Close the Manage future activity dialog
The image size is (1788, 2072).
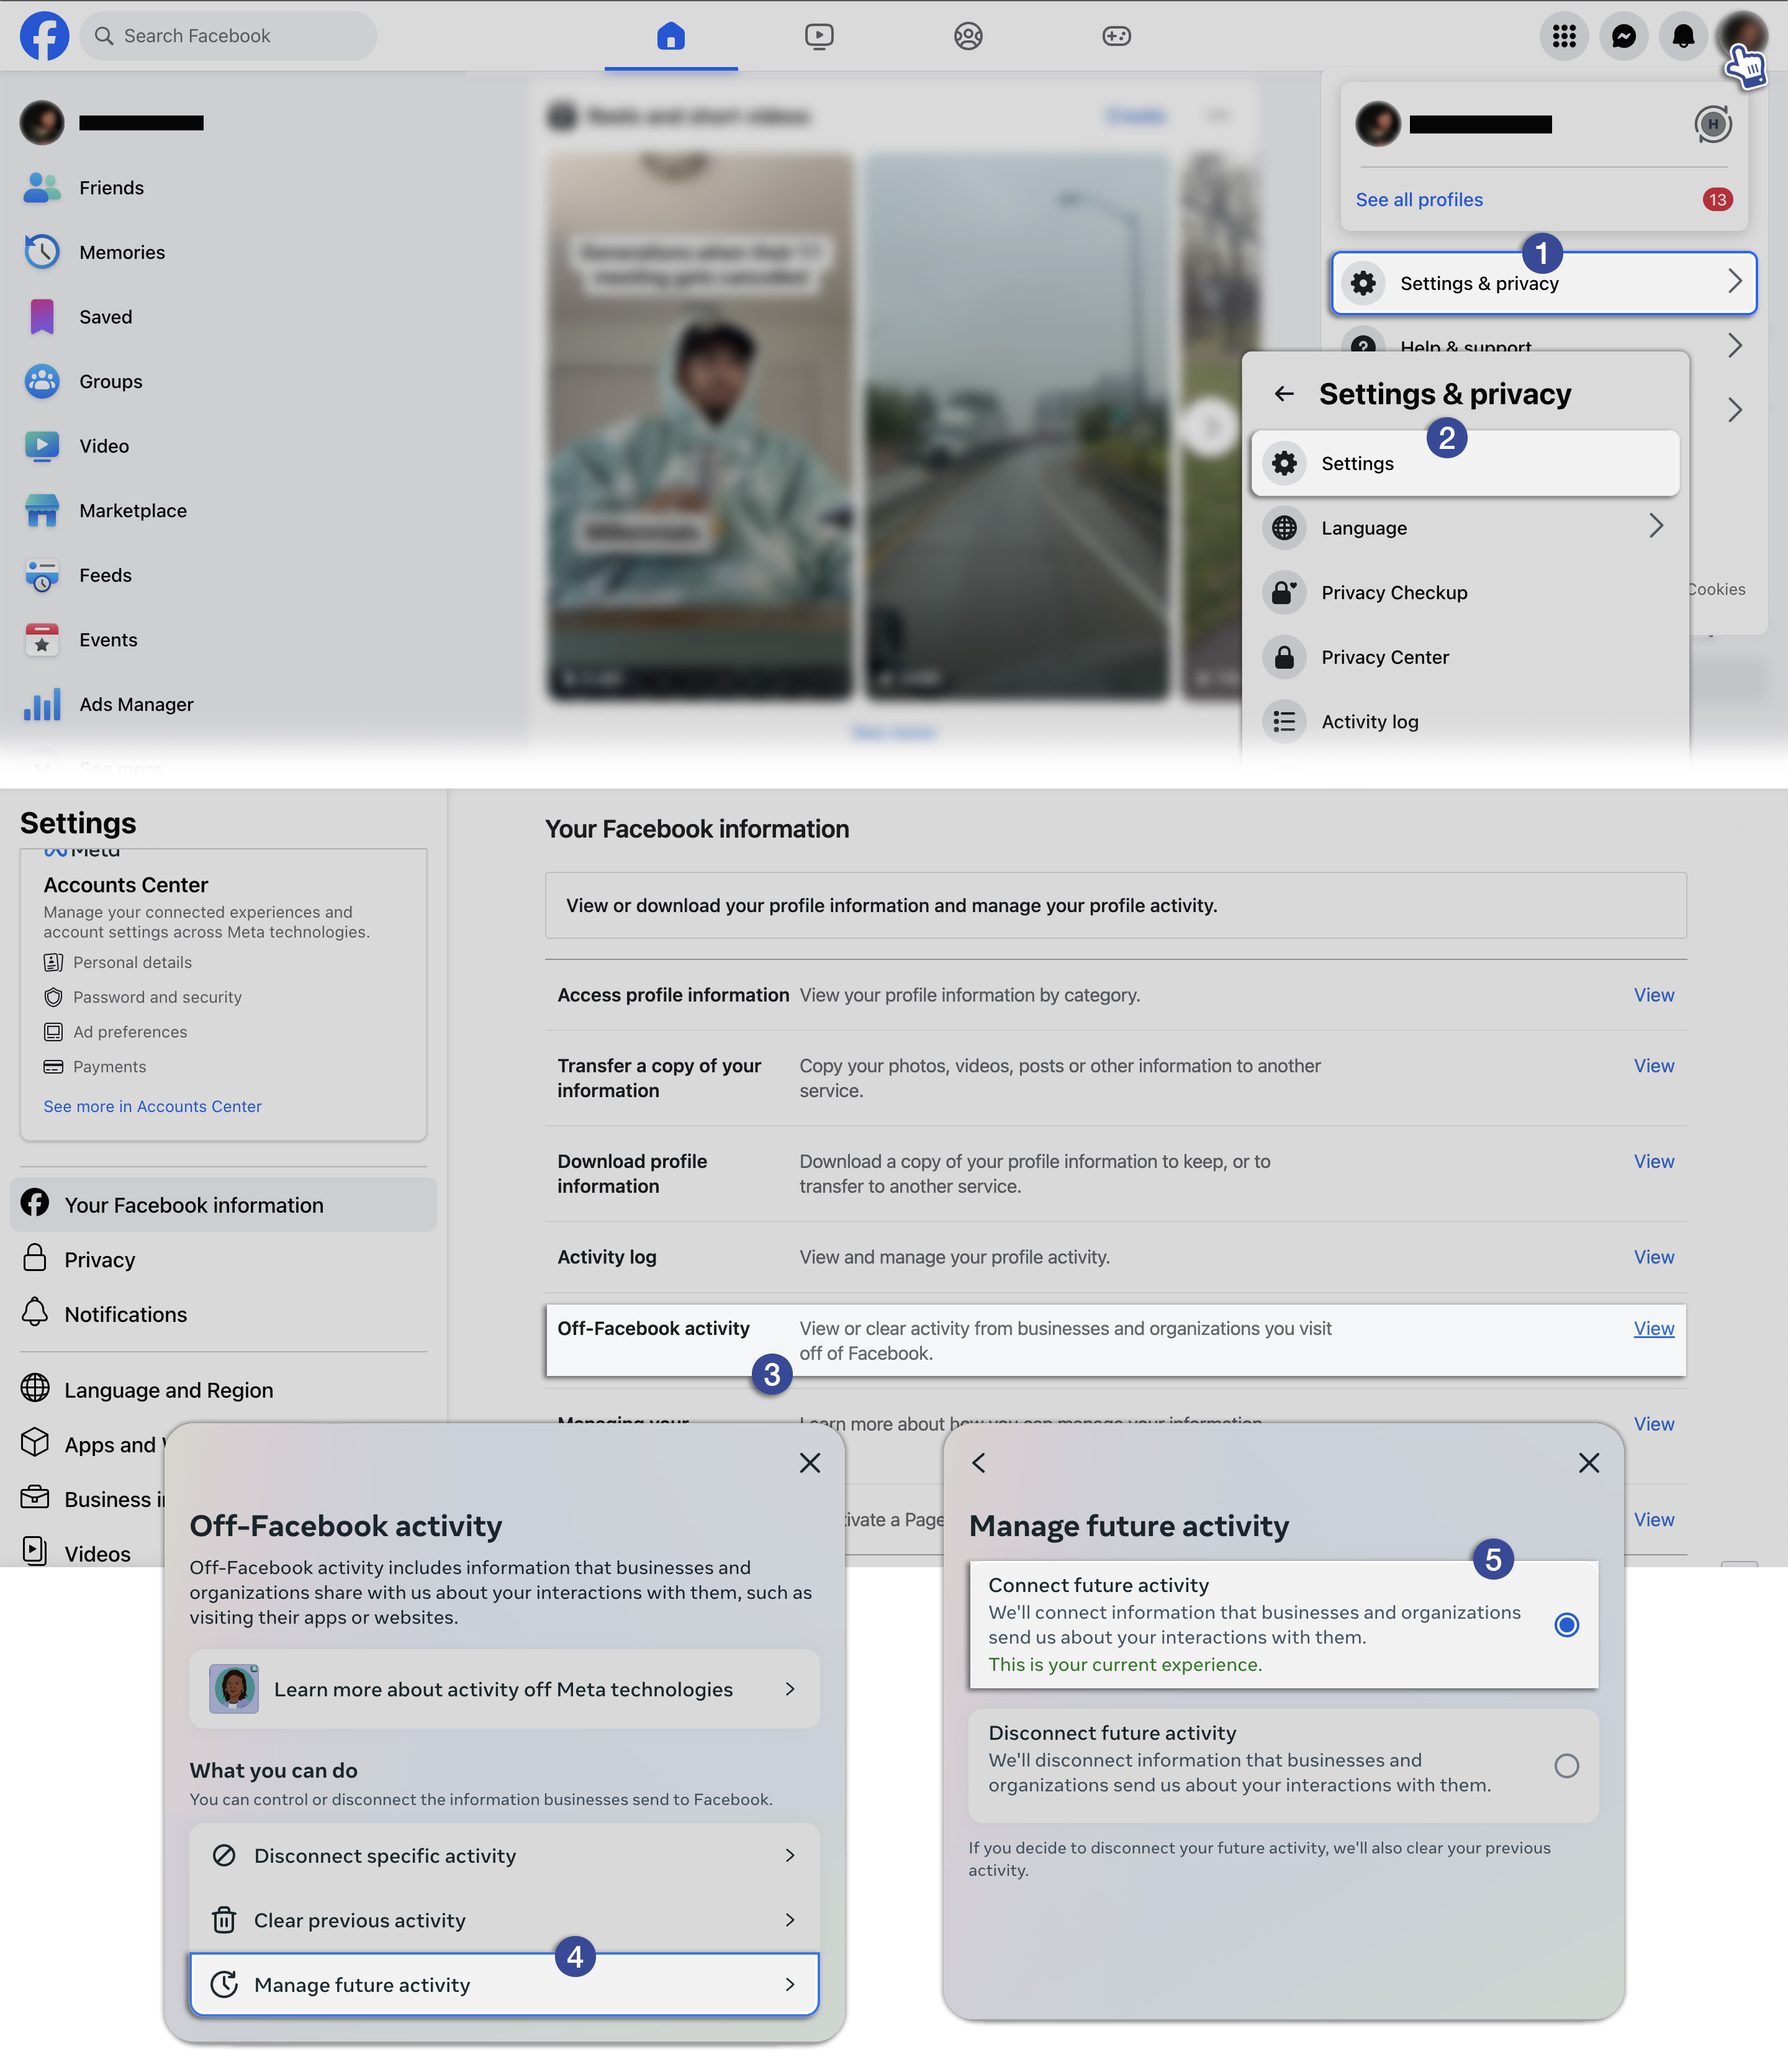[x=1588, y=1463]
